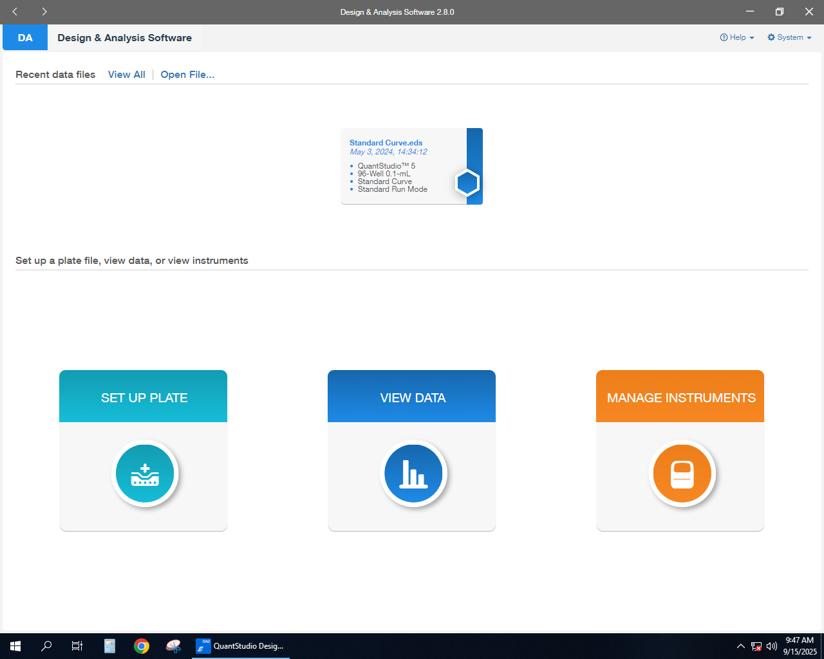Expand the System dropdown menu
Viewport: 824px width, 659px height.
[x=789, y=37]
